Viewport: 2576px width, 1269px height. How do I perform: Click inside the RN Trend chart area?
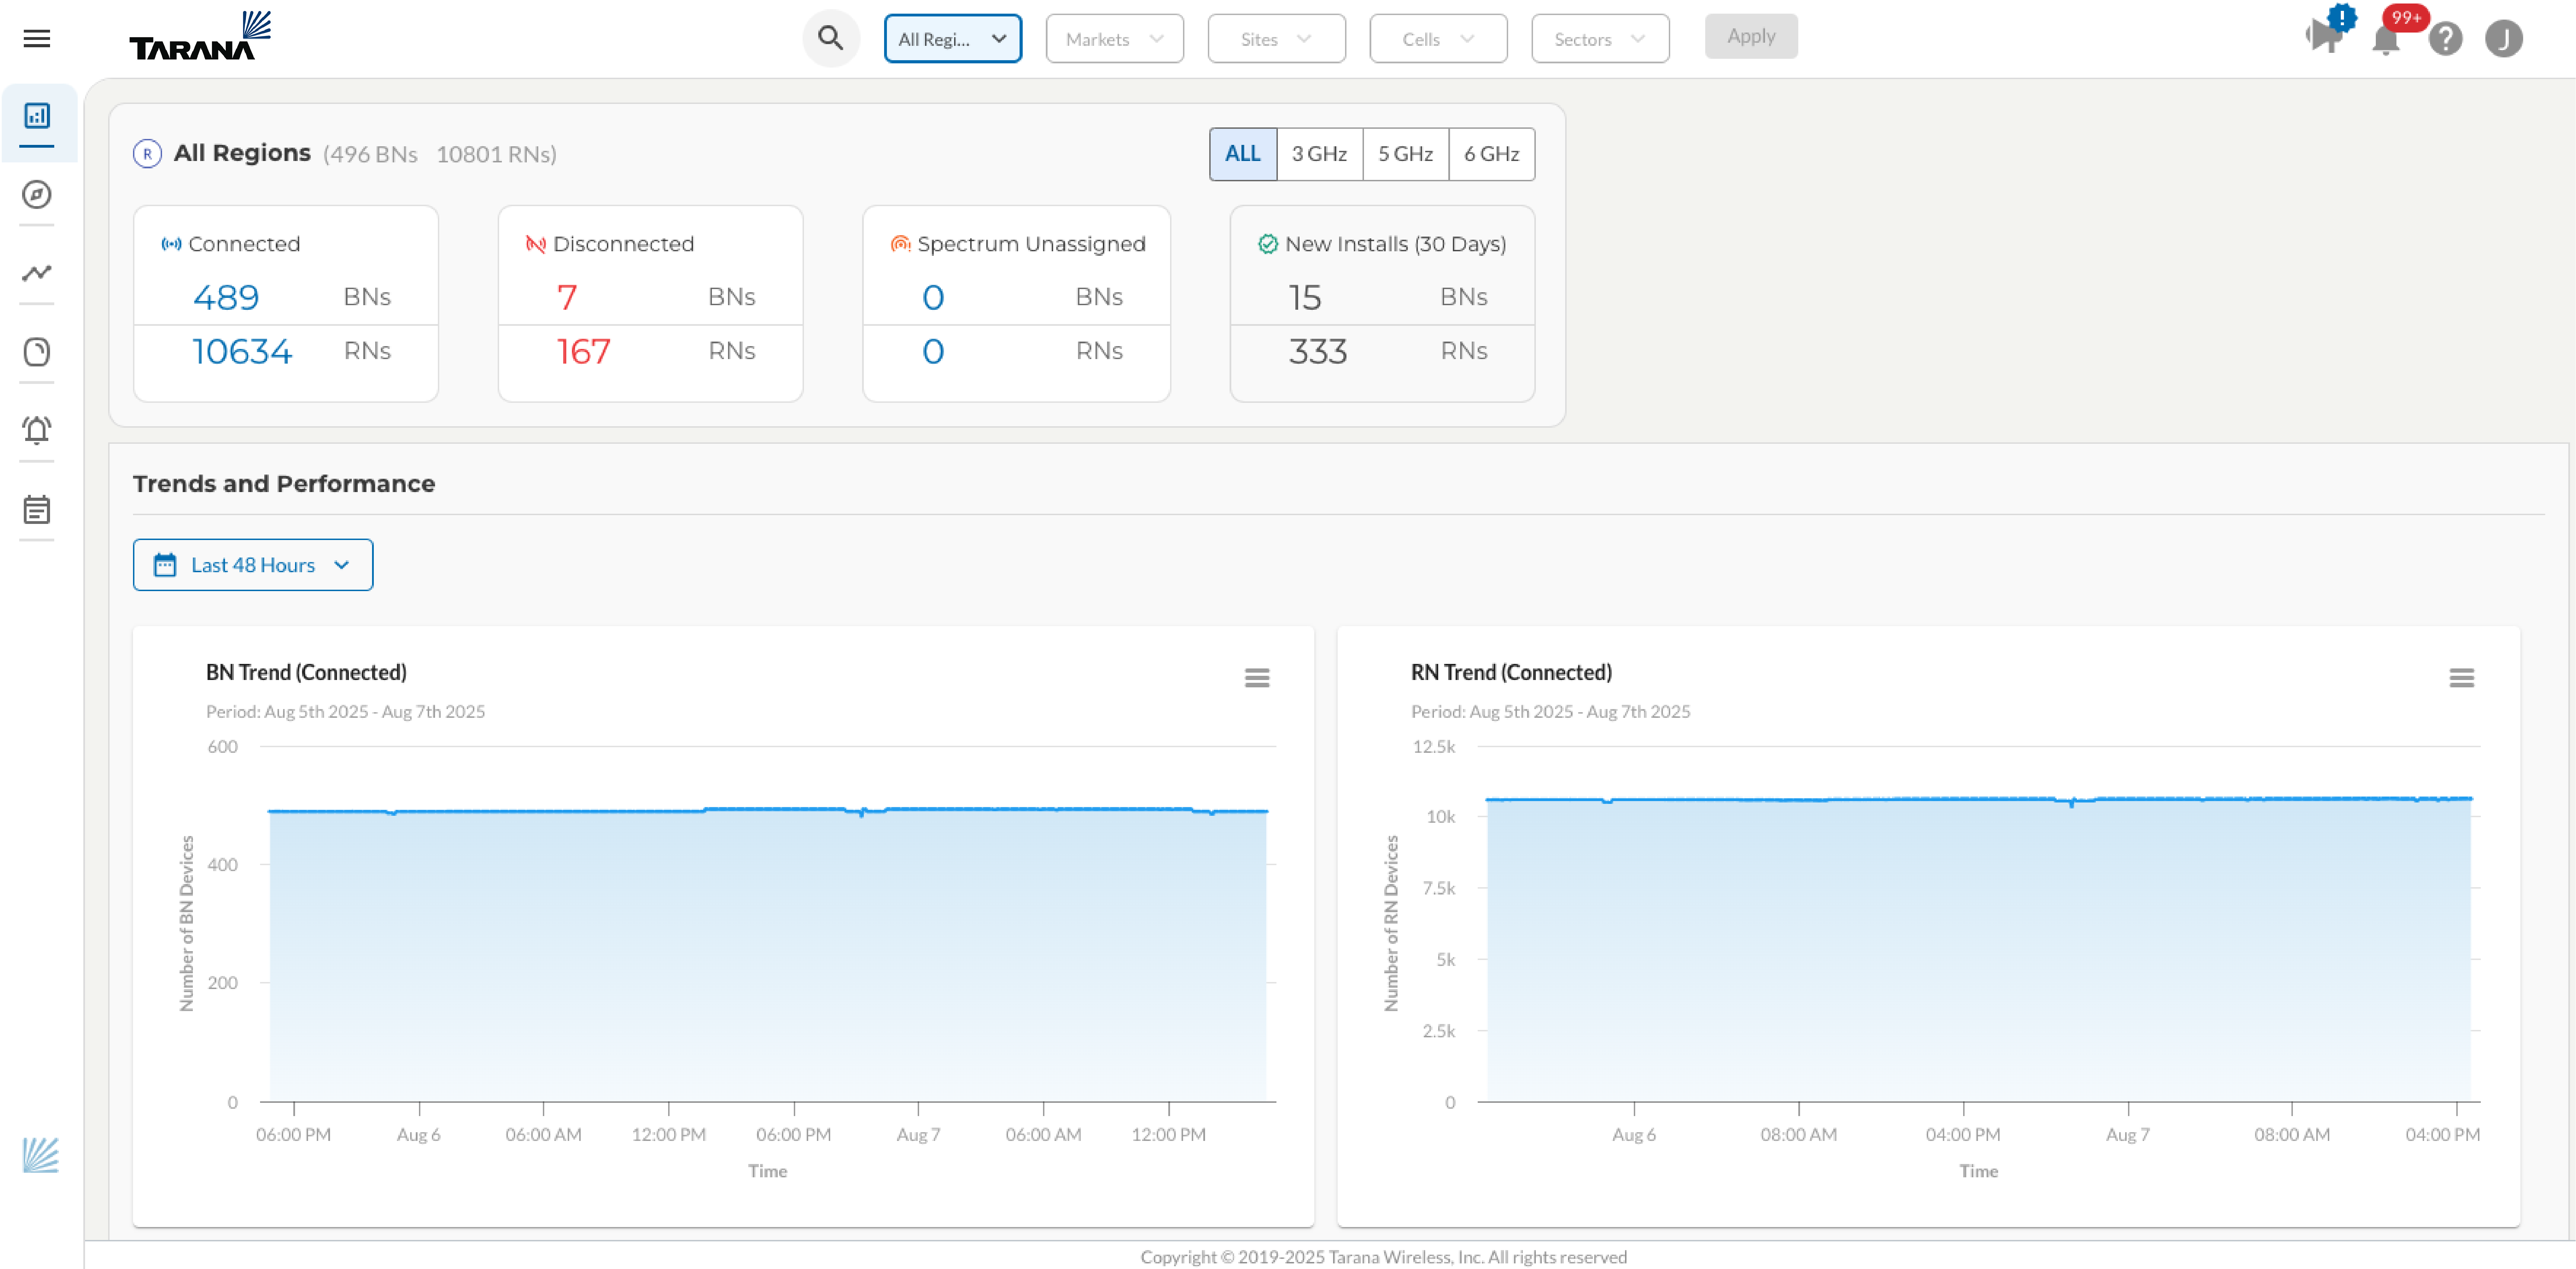click(x=1979, y=925)
